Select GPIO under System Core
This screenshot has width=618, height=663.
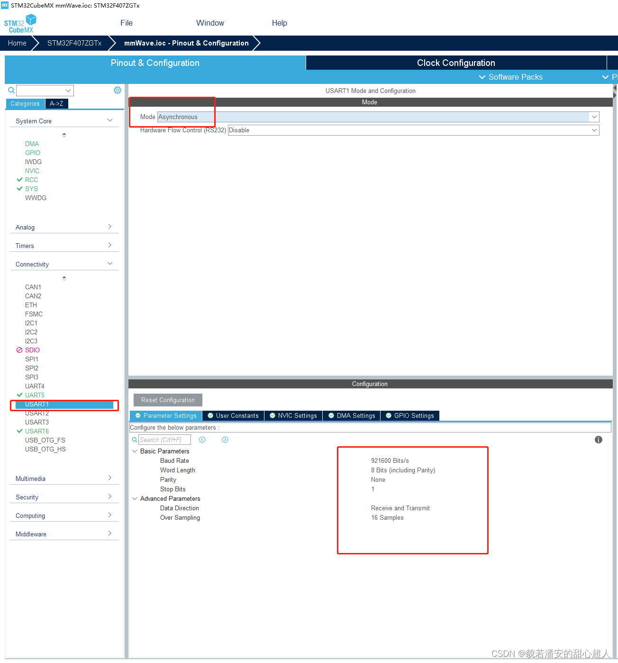[x=33, y=153]
